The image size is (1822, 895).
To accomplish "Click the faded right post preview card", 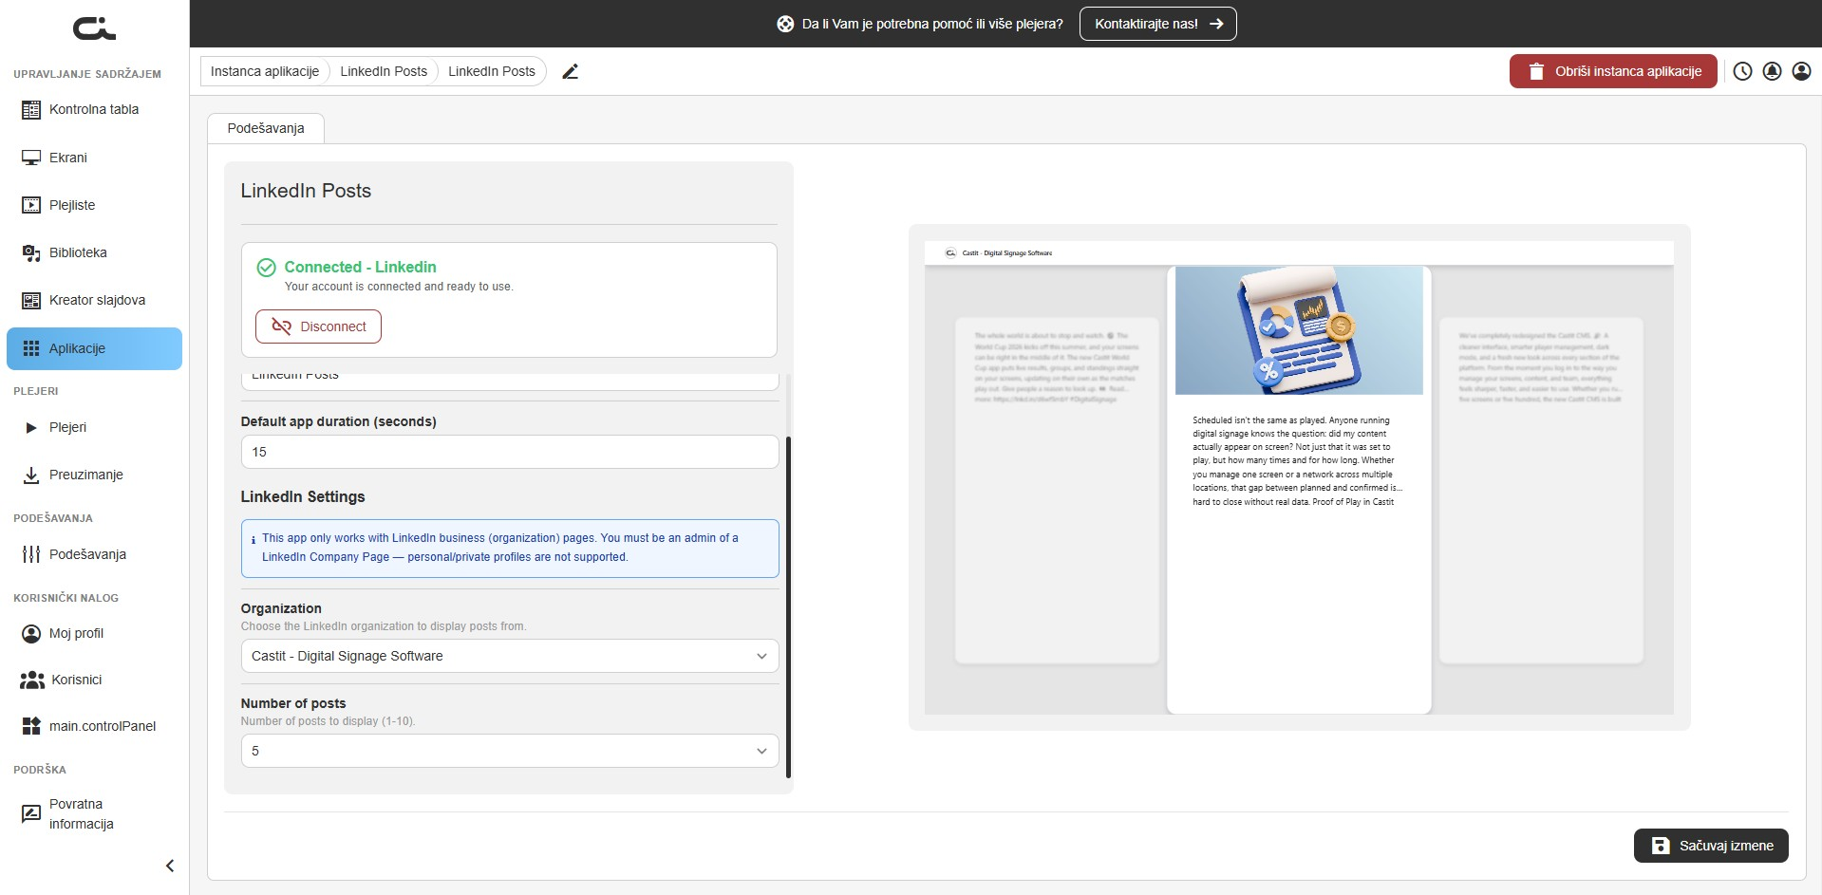I will pos(1541,490).
